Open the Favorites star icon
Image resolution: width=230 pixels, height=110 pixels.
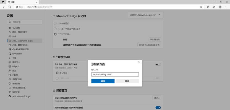click(208, 7)
